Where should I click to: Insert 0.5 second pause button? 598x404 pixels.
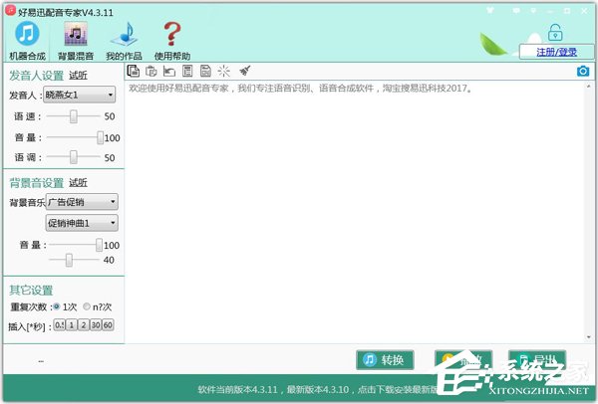(x=60, y=324)
